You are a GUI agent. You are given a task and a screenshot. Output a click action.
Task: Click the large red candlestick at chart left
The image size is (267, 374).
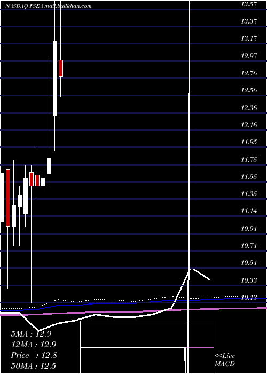pyautogui.click(x=8, y=198)
